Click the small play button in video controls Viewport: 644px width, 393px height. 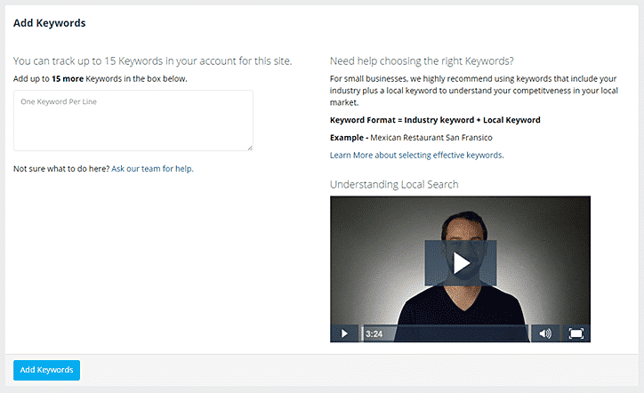pyautogui.click(x=344, y=333)
